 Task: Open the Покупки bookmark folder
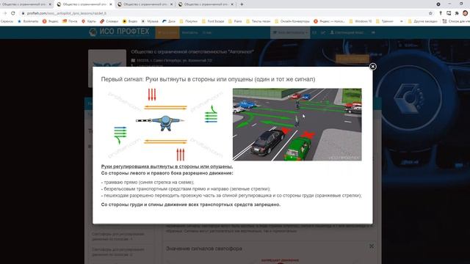[189, 21]
